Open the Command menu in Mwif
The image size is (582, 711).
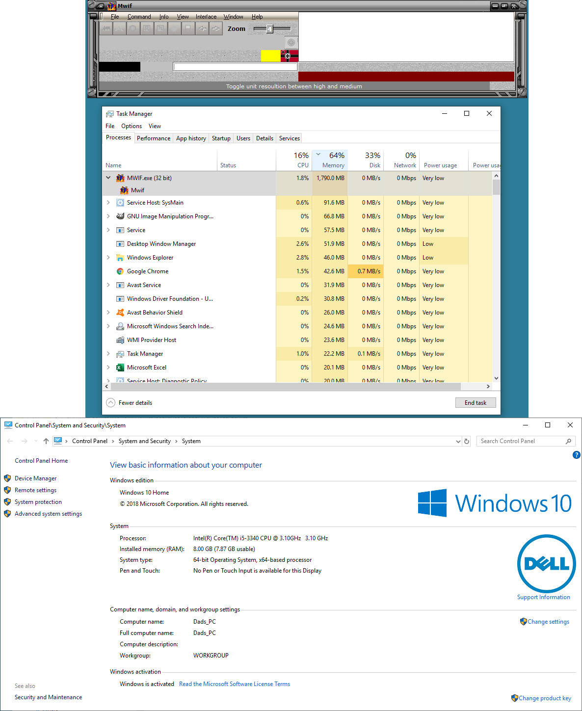point(139,17)
